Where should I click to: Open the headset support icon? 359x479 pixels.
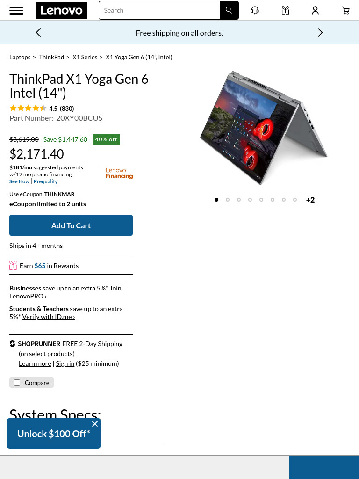(x=255, y=10)
